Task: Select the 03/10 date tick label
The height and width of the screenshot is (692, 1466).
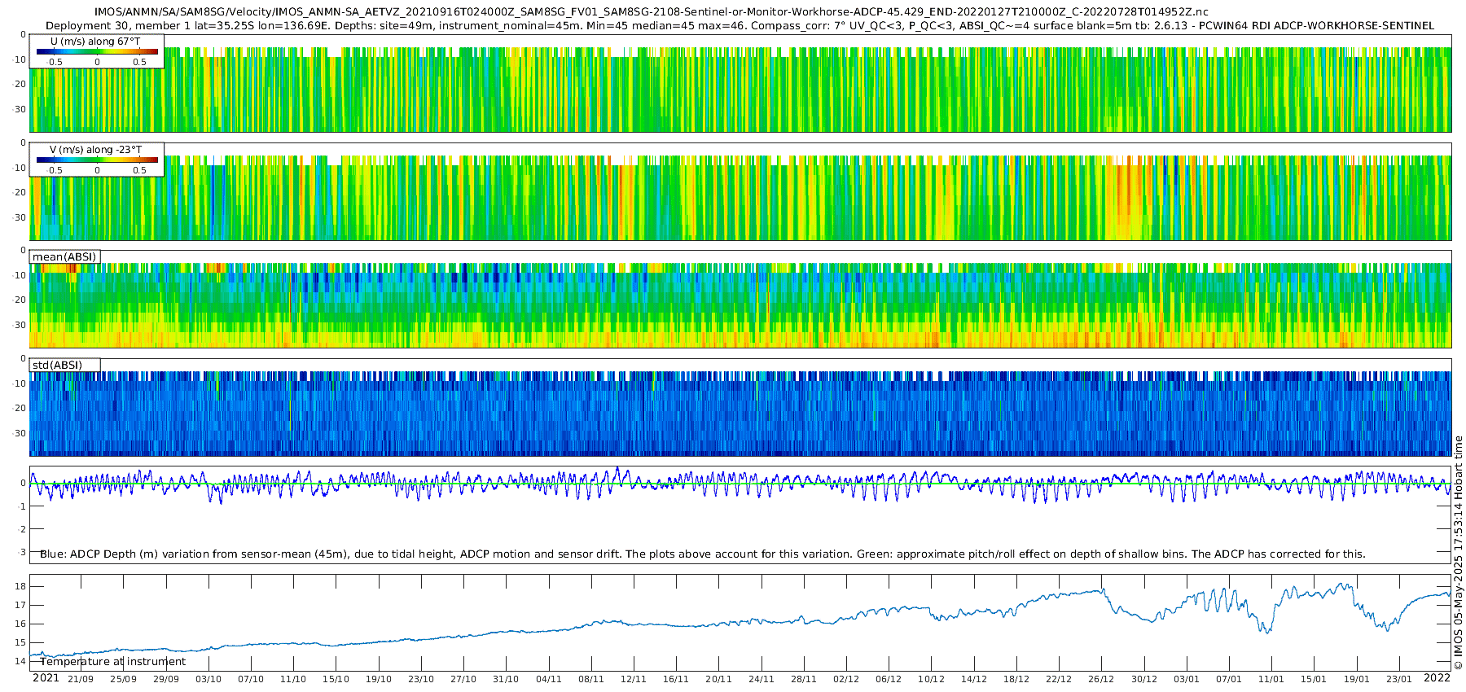Action: coord(208,679)
